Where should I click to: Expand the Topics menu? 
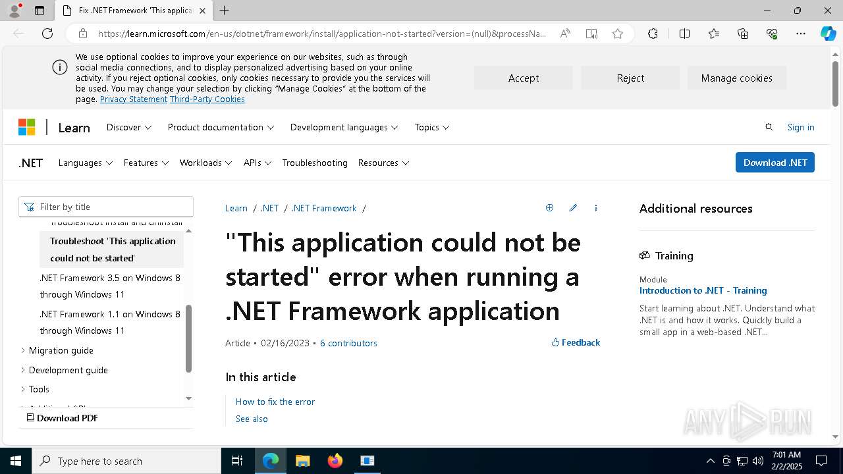(x=432, y=127)
